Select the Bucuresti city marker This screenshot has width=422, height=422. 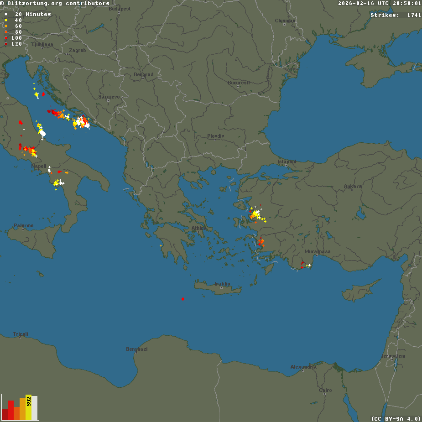tap(239, 87)
